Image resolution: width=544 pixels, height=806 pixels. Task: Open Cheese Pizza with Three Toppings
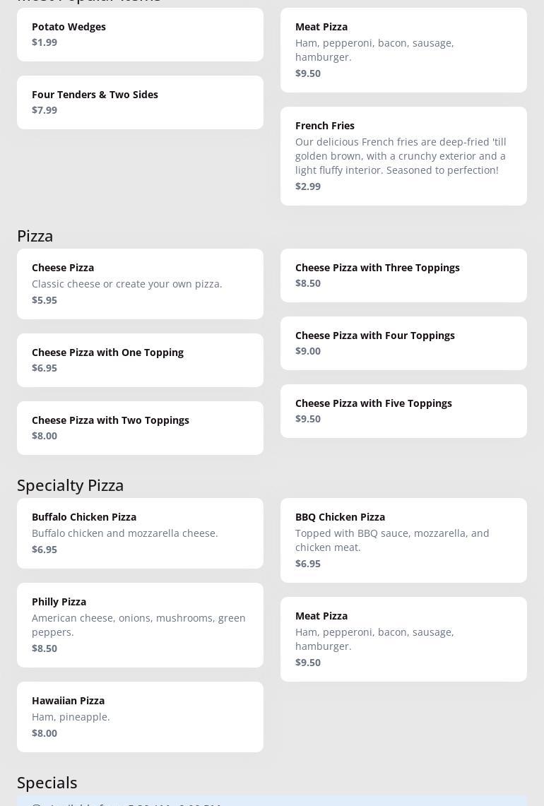[403, 275]
